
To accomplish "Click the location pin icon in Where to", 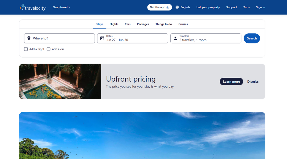I will pyautogui.click(x=29, y=38).
